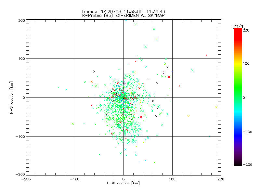Click the '[m/s]' colorbar unit label
This screenshot has width=260, height=195.
(239, 26)
